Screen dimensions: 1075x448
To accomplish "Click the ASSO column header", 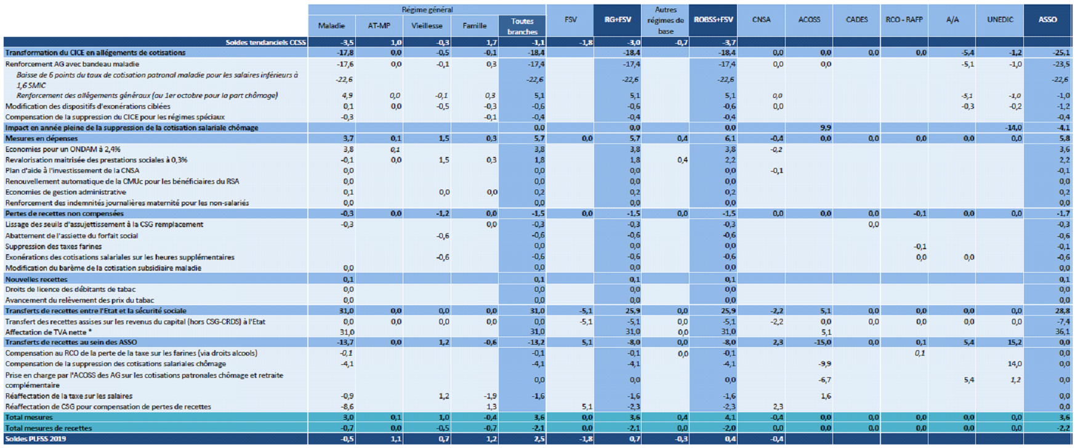I will tap(1047, 20).
